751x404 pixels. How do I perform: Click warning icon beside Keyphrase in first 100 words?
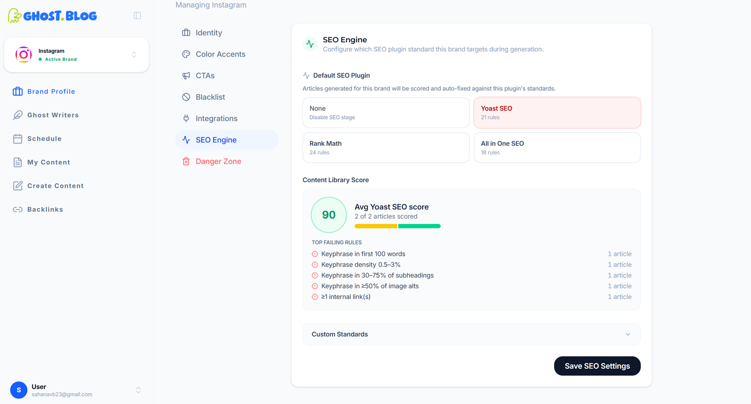[315, 254]
